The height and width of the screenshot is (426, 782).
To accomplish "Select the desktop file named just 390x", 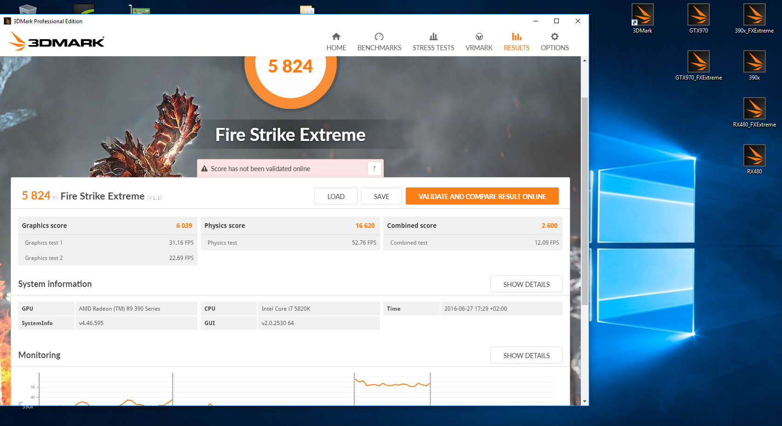I will pos(754,65).
